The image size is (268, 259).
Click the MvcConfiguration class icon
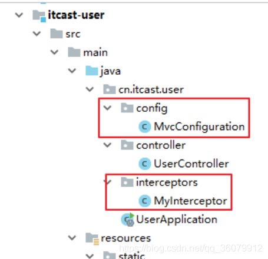pos(145,127)
